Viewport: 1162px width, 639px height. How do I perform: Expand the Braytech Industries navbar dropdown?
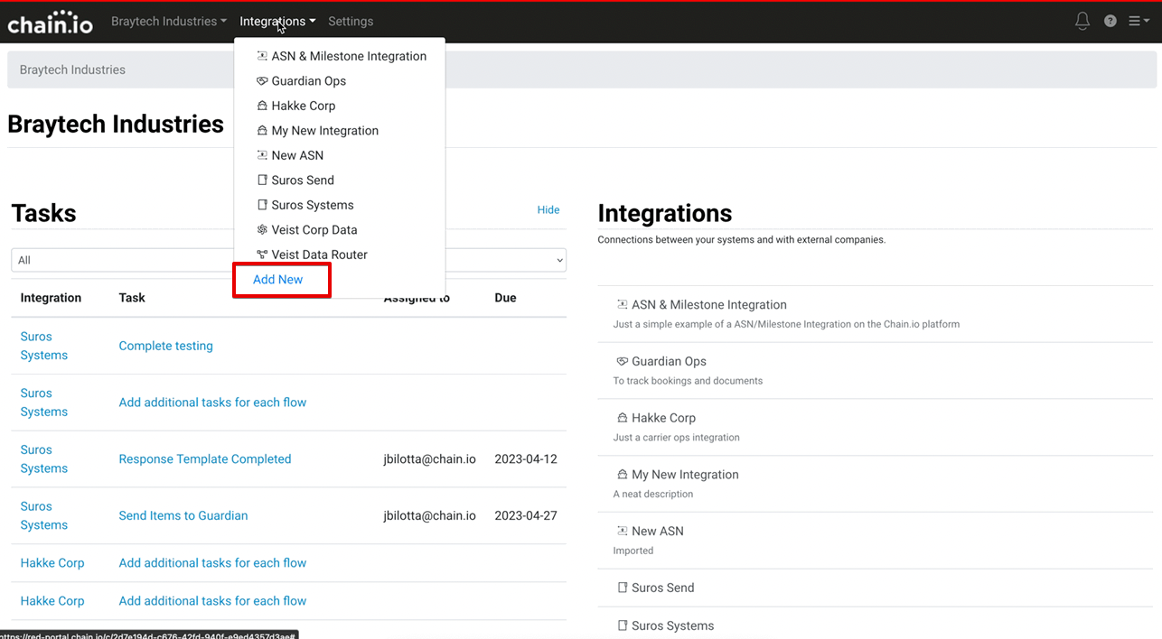[169, 21]
